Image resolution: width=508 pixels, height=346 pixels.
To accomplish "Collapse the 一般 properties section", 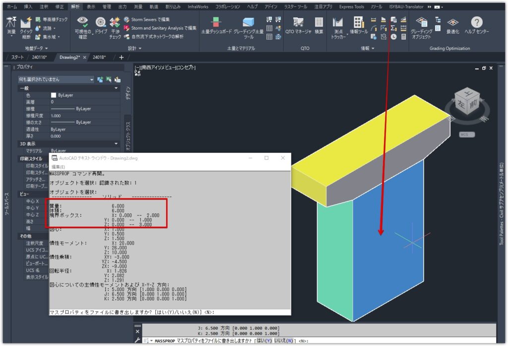I will [116, 88].
